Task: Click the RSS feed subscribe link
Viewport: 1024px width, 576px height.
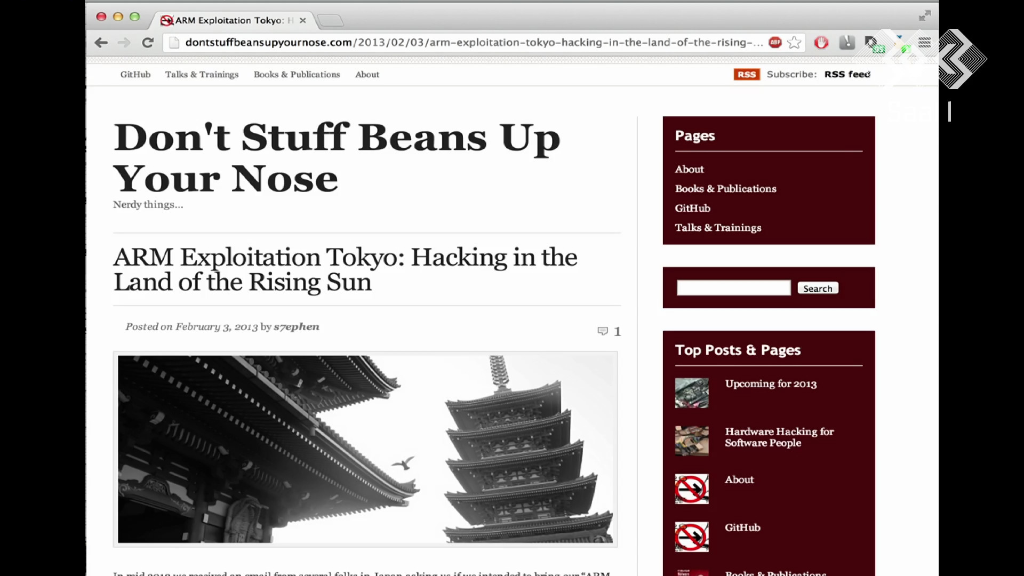Action: point(847,75)
